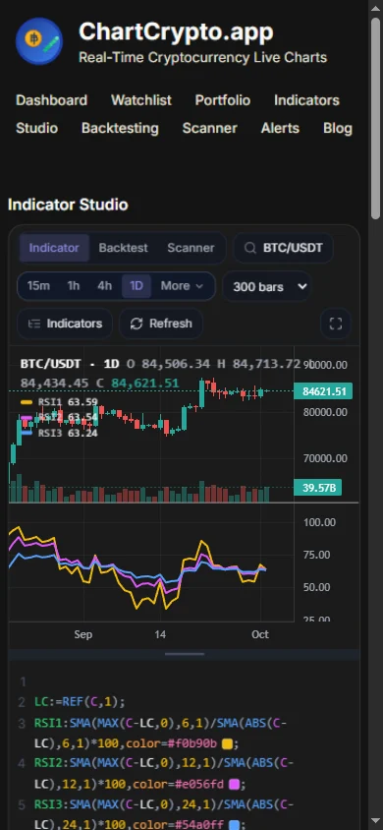
Task: Click the yellow RSI1 legend marker
Action: [x=27, y=402]
